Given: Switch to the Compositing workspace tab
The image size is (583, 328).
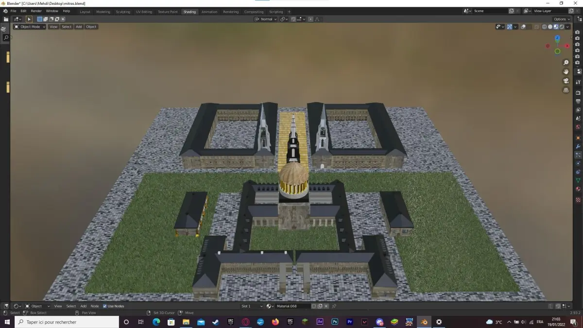Looking at the screenshot, I should (x=254, y=12).
